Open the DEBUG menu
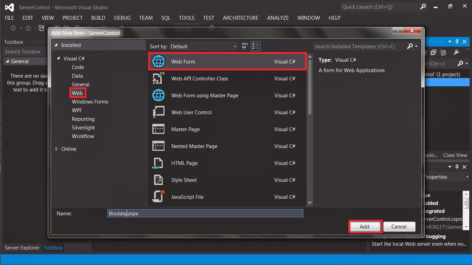Screen dimensions: 472x265 pos(122,18)
